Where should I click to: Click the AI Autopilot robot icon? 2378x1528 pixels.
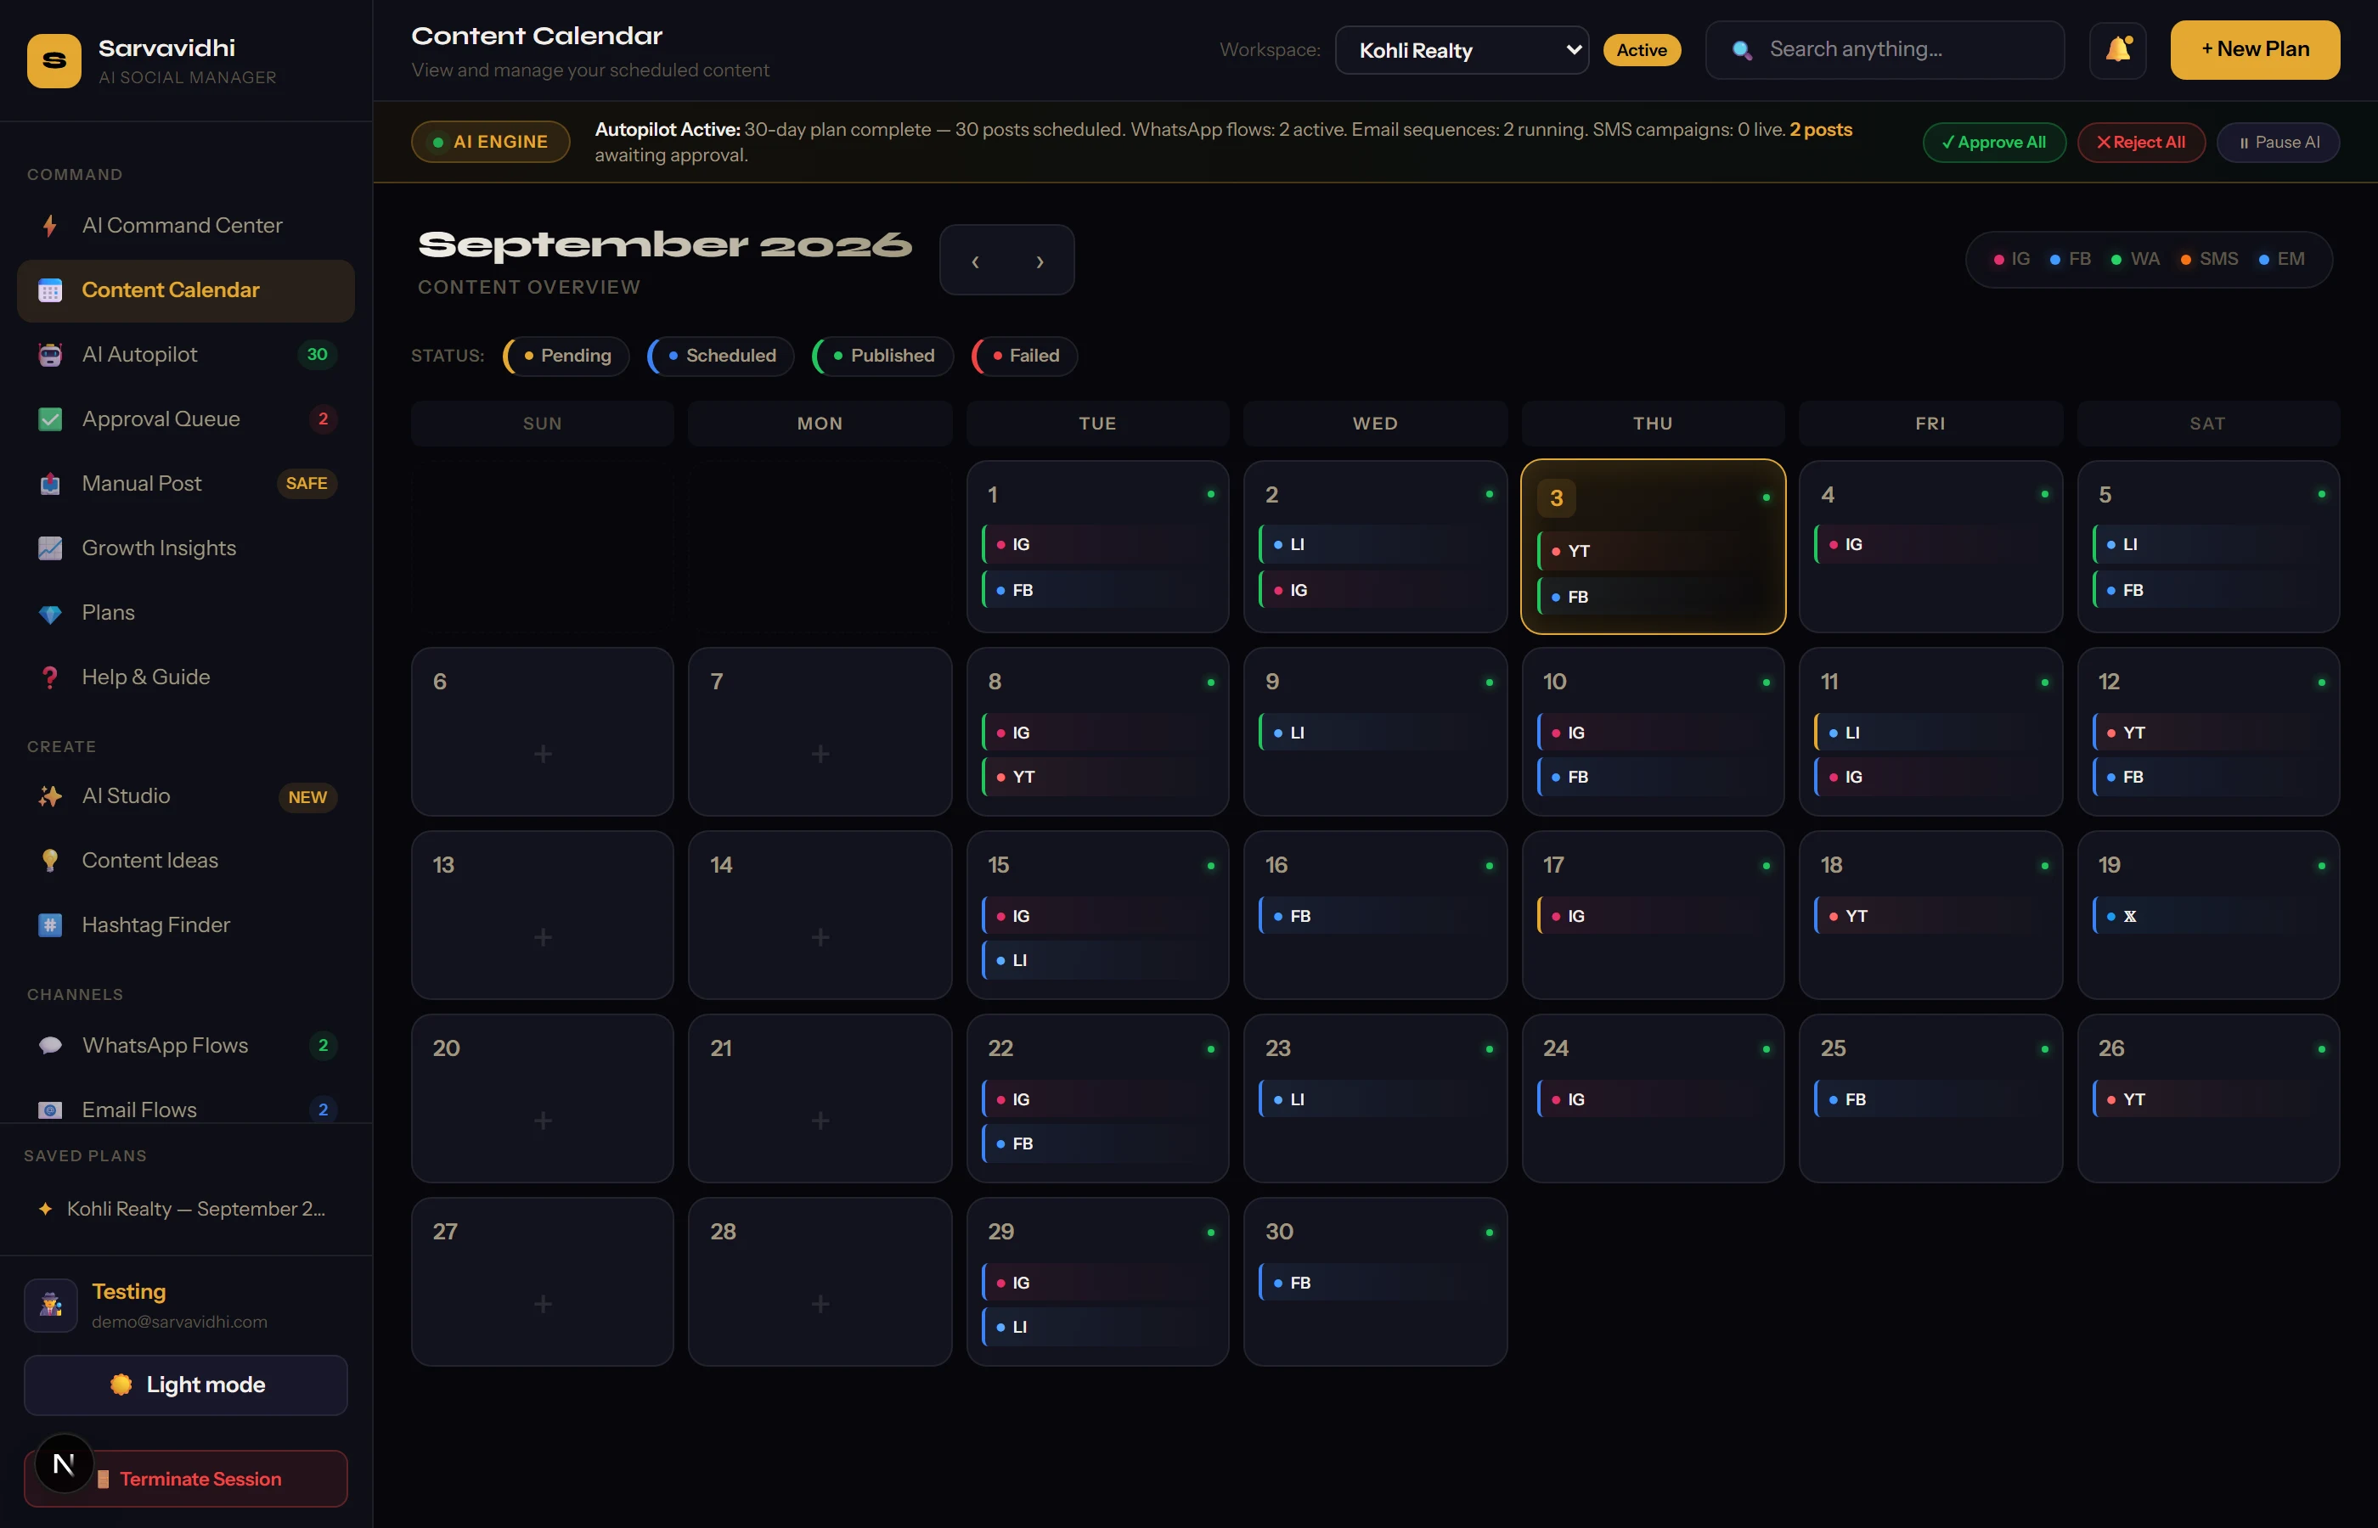coord(49,355)
